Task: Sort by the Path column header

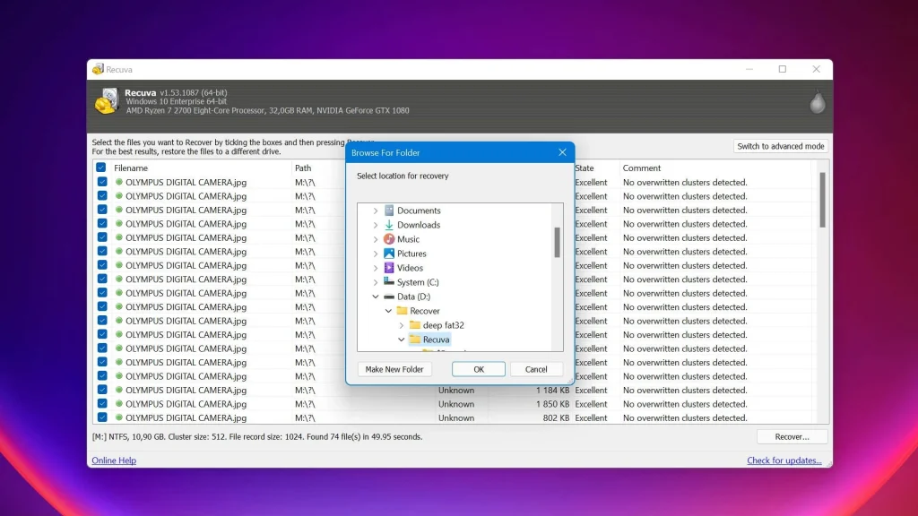Action: pyautogui.click(x=303, y=168)
